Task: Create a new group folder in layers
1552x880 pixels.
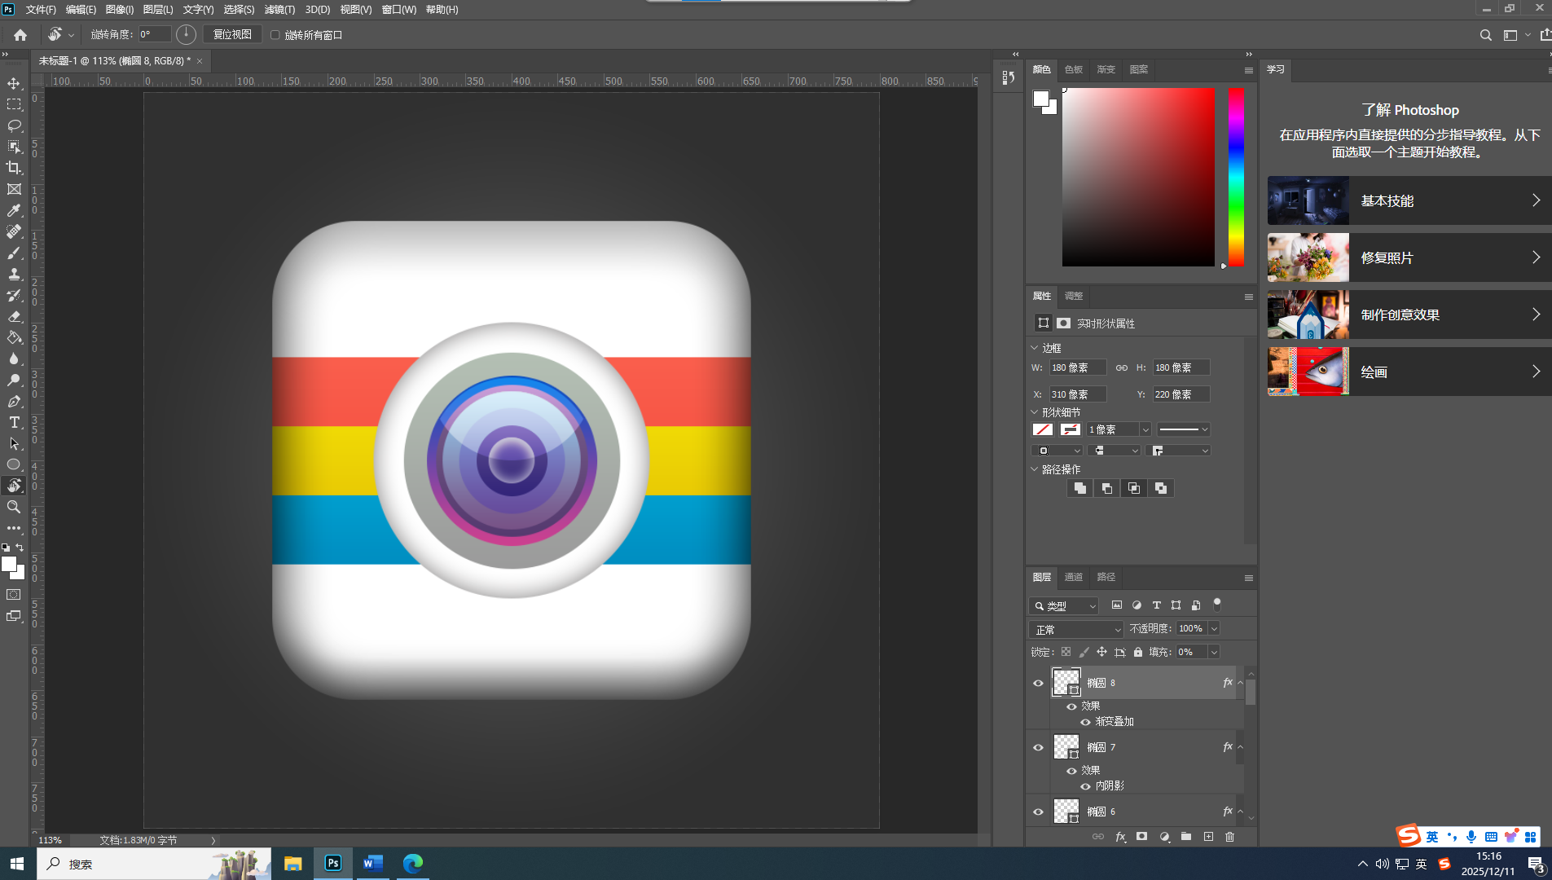Action: coord(1186,837)
